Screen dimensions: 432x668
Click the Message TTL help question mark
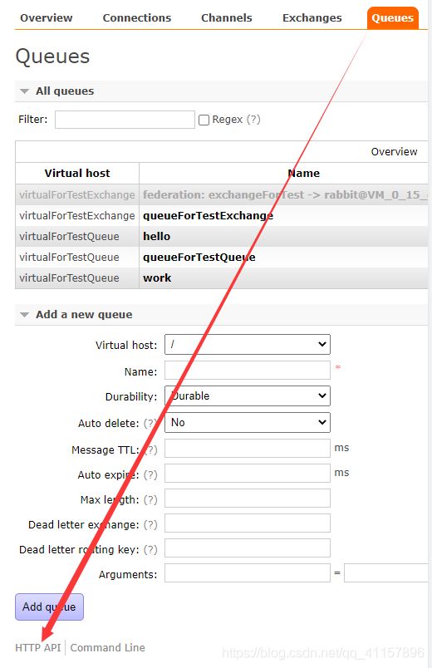coord(150,449)
